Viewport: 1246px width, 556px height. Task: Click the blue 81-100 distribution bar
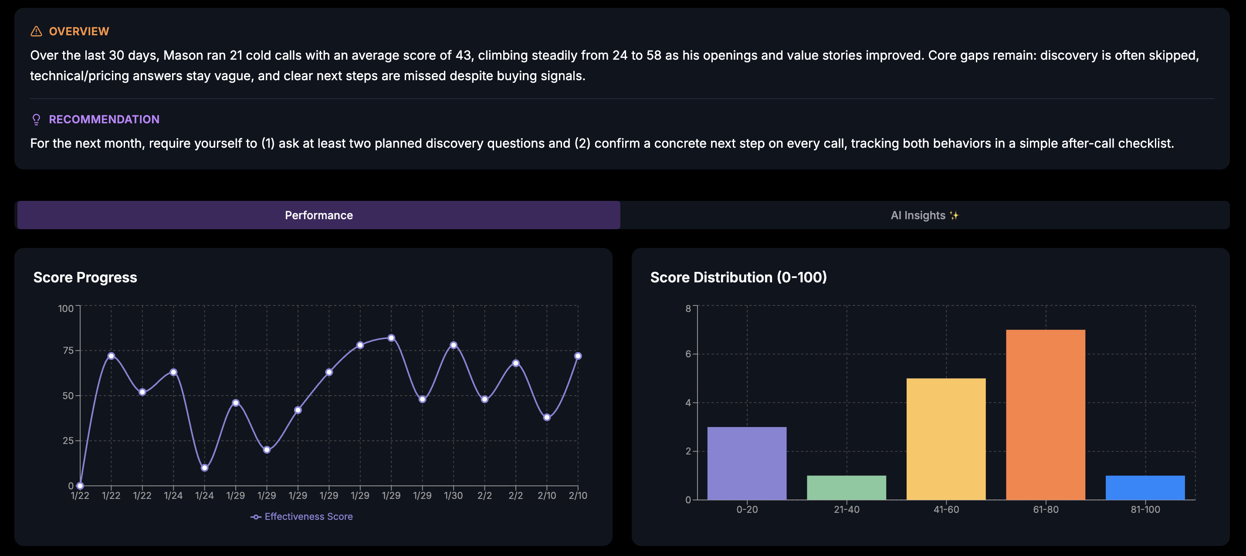coord(1145,487)
